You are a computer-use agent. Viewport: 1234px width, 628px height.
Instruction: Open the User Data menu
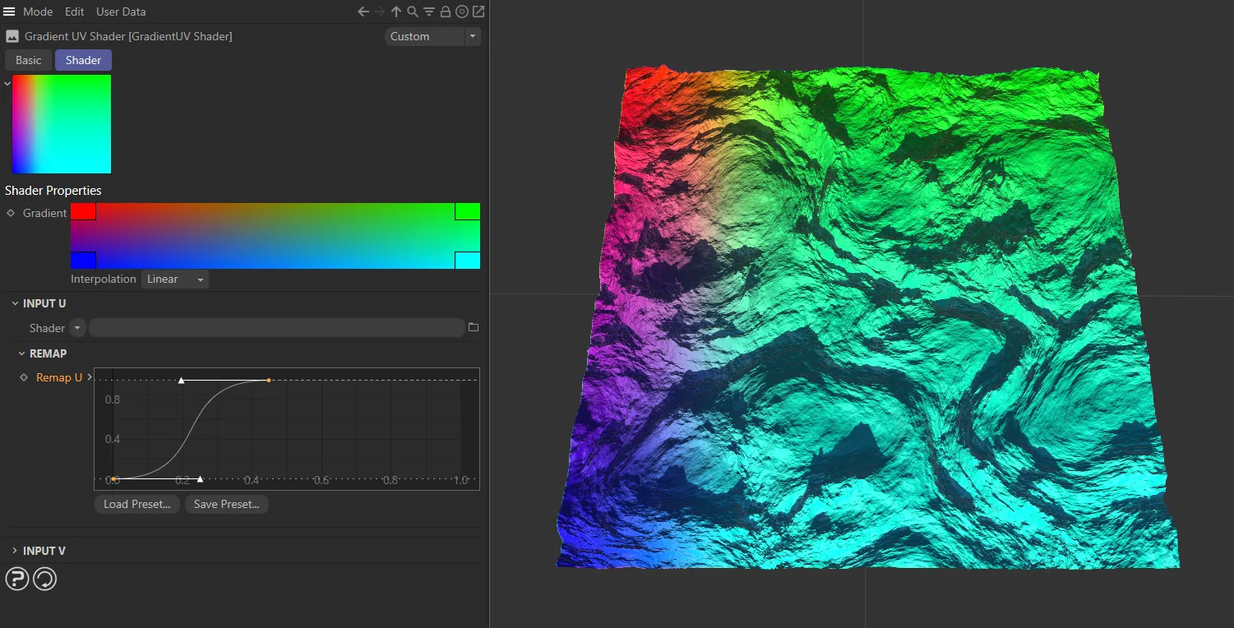(x=120, y=12)
